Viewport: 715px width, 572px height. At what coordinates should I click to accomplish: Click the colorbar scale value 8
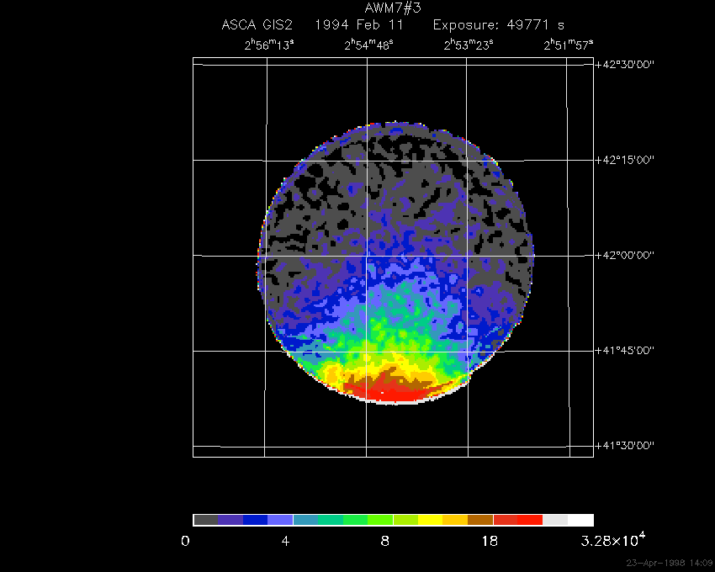385,542
